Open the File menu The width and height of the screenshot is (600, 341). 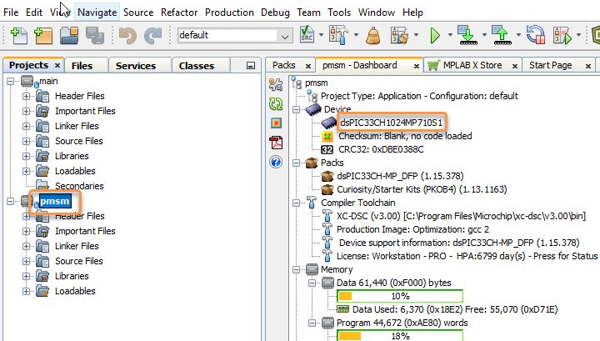pos(11,13)
